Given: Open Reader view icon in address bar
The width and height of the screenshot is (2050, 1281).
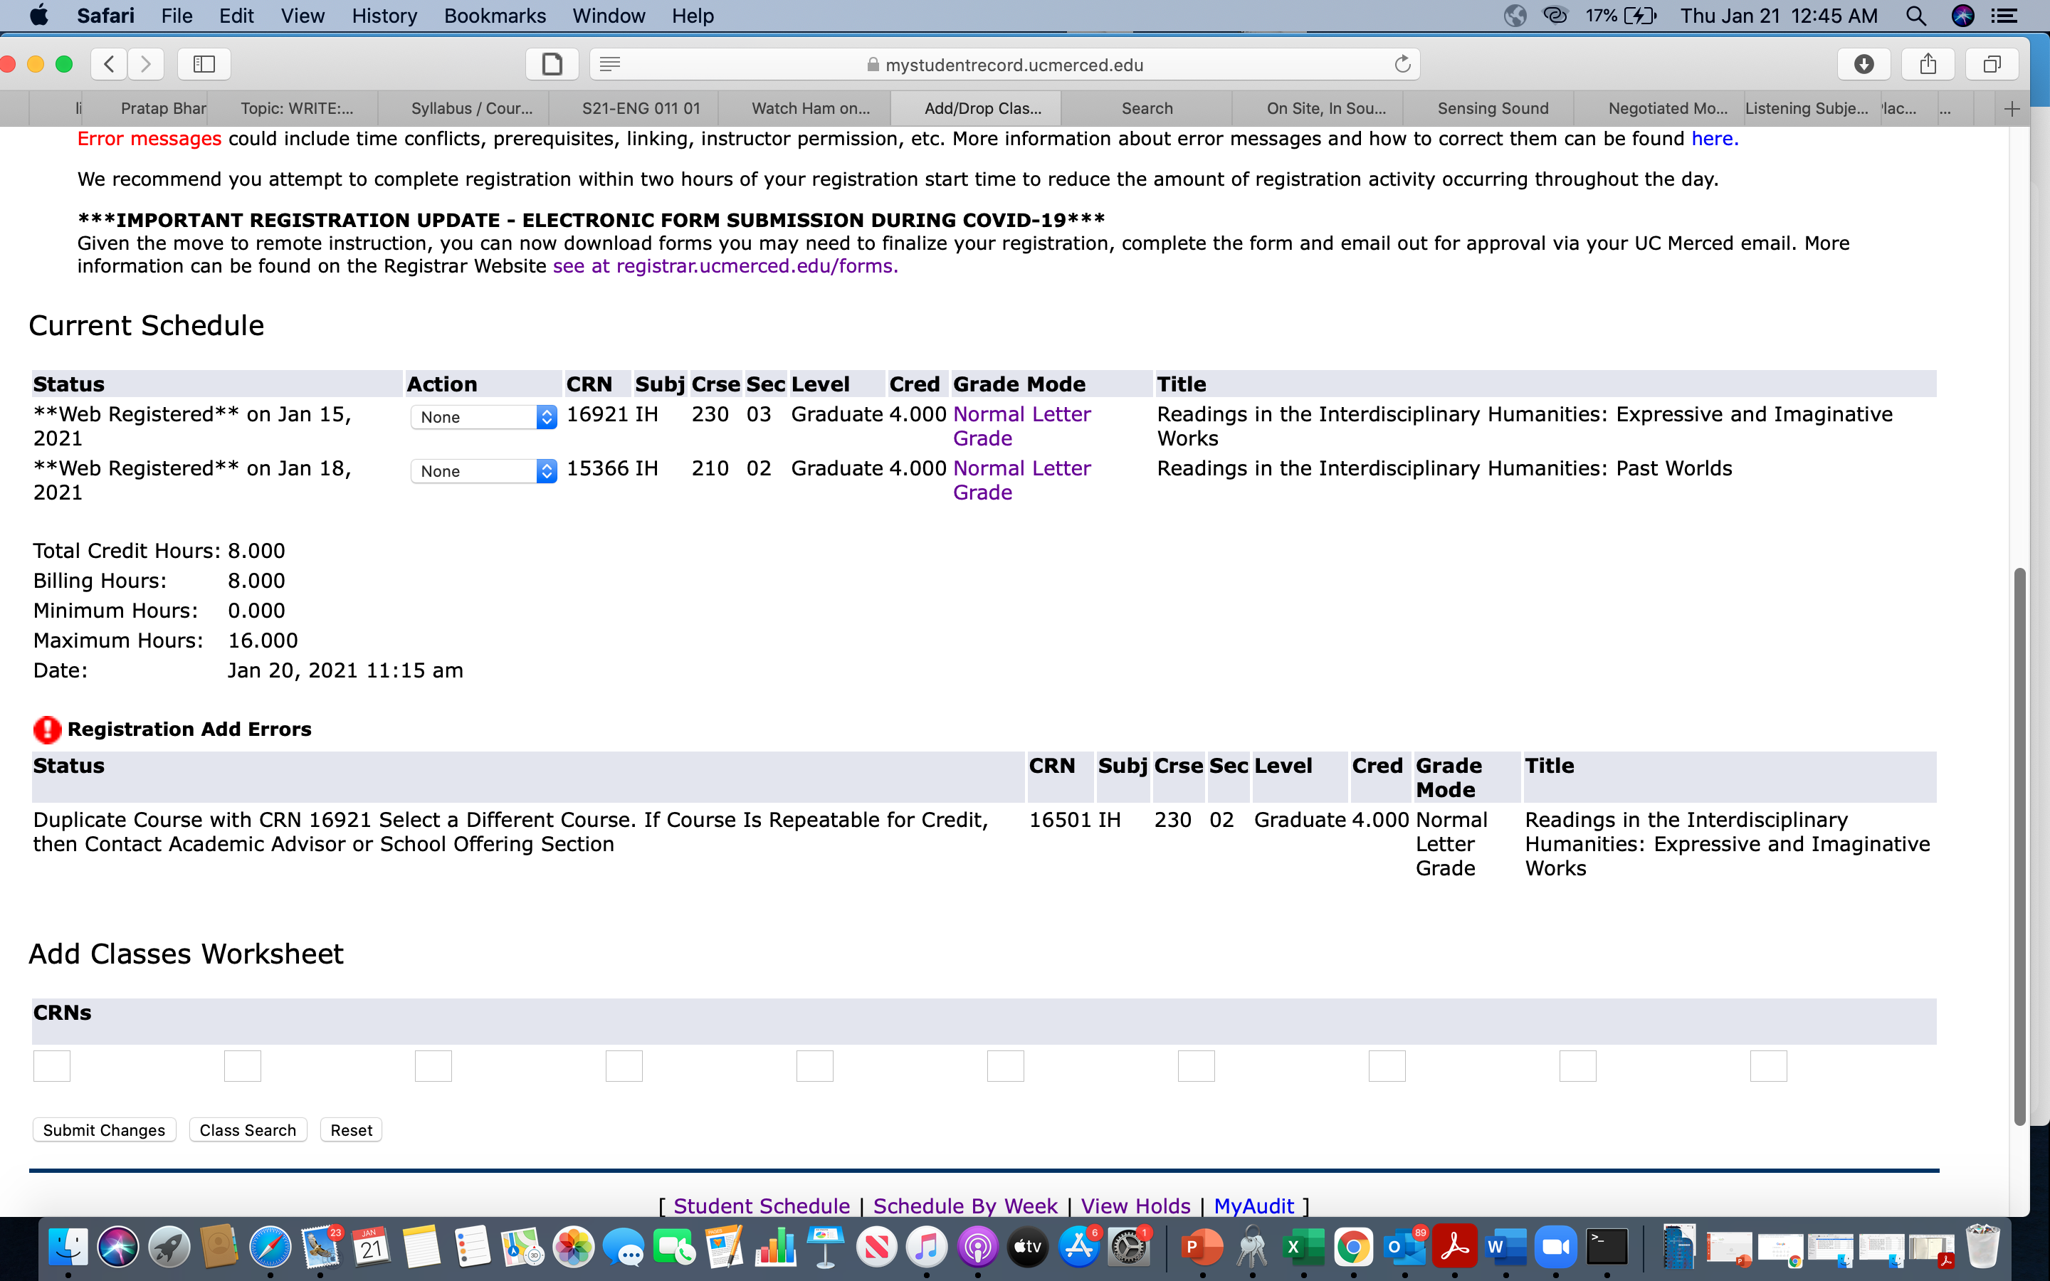Looking at the screenshot, I should [610, 64].
